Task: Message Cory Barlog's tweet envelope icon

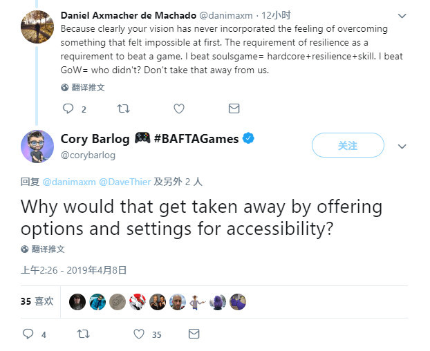Action: click(x=194, y=334)
